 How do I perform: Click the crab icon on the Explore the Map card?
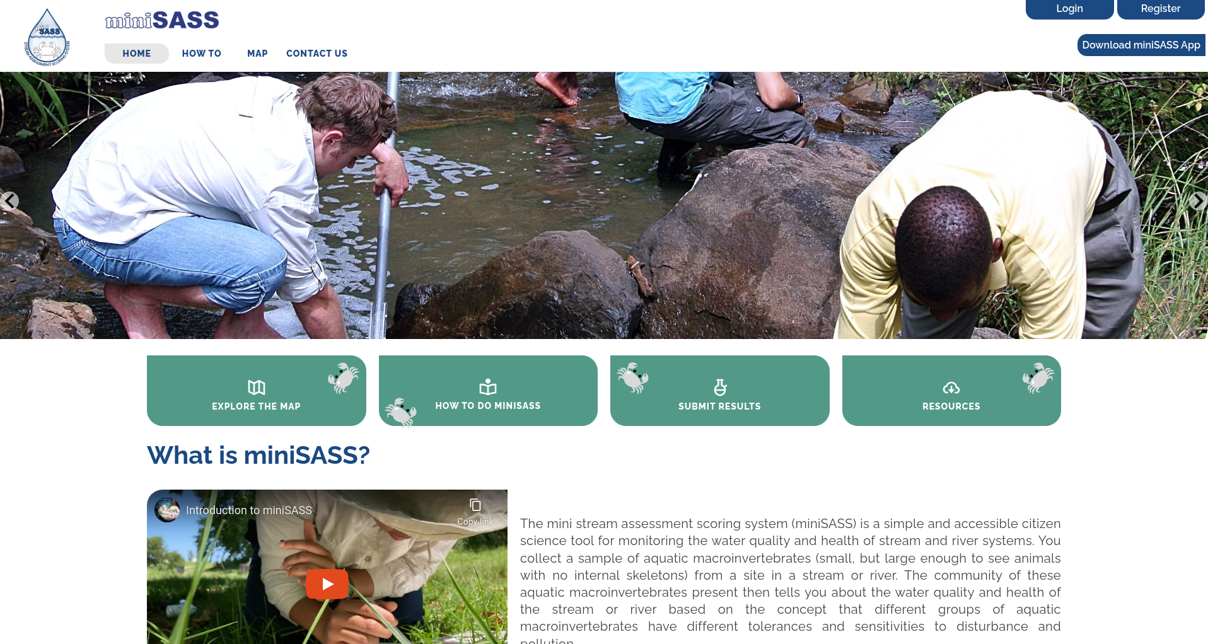tap(343, 377)
